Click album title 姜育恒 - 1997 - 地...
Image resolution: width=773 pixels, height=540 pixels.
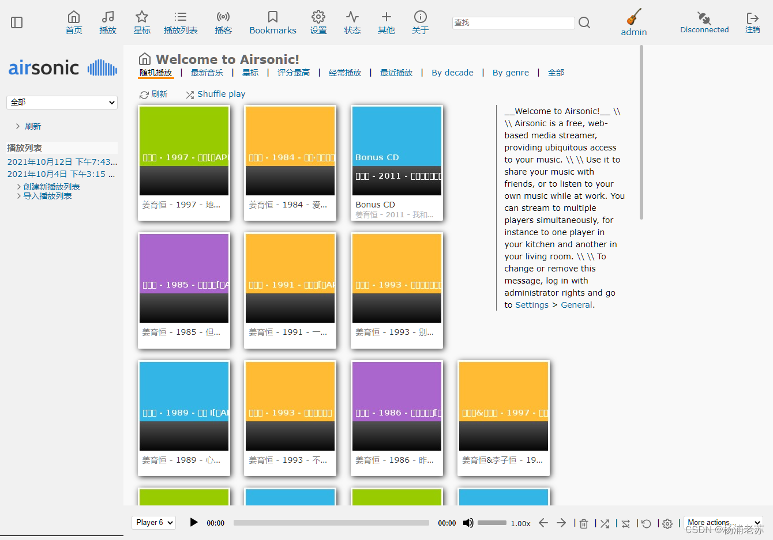[181, 205]
